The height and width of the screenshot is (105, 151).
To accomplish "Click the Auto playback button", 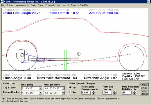I will coord(144,85).
